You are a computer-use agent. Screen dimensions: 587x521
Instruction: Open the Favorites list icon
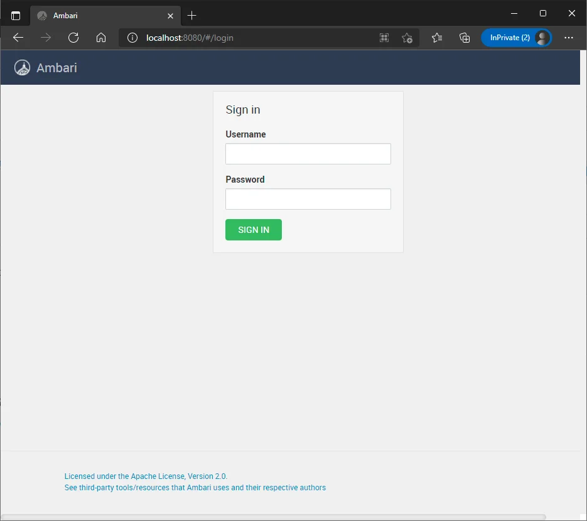point(437,38)
